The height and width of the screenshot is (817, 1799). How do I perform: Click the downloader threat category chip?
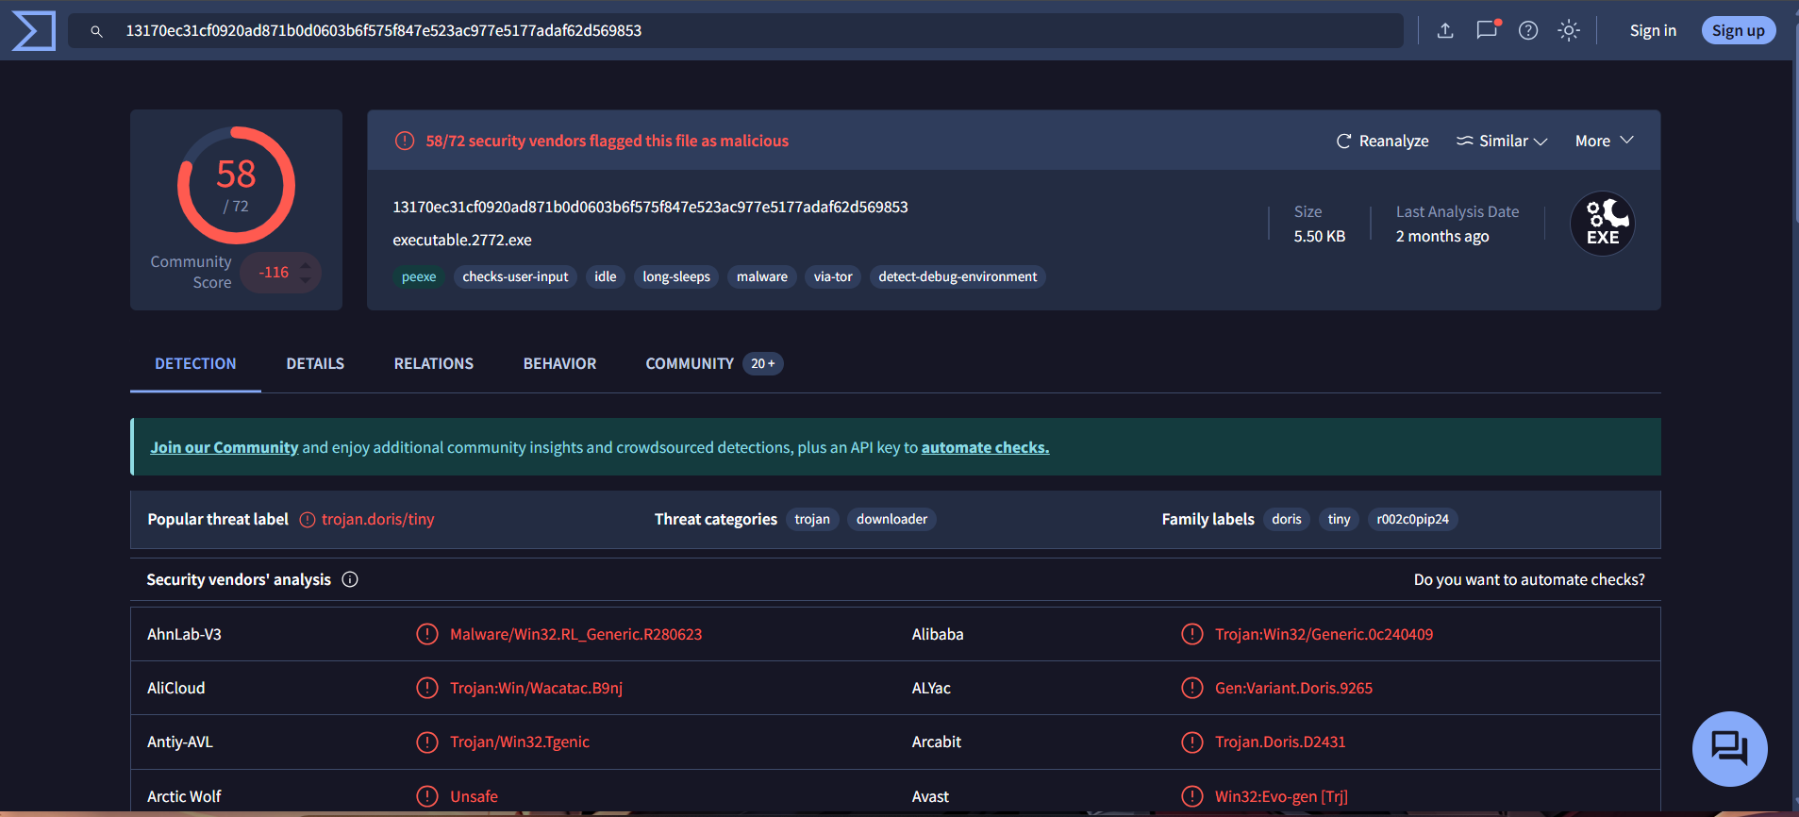891,519
